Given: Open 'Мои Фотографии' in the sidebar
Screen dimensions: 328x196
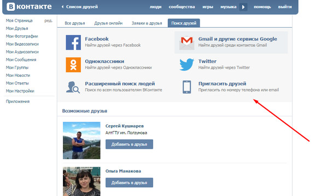Looking at the screenshot, I should [22, 36].
